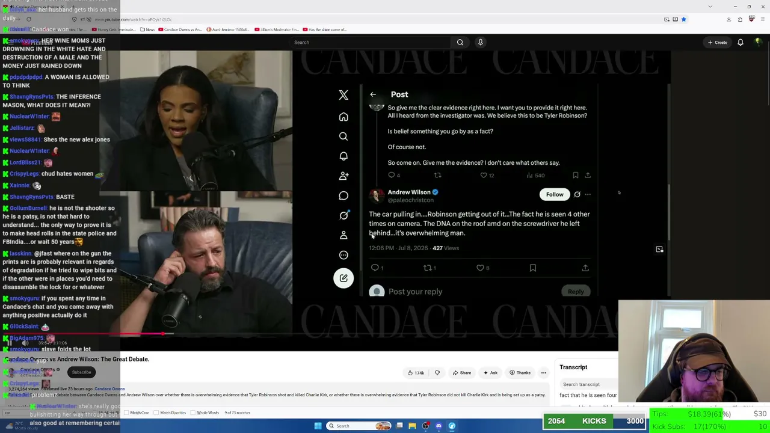Toggle Match Diacritics checkbox
The height and width of the screenshot is (433, 770).
point(158,413)
